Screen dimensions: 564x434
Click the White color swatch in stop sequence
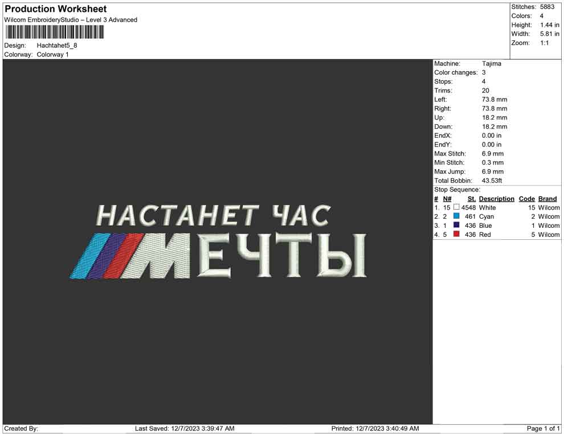point(456,207)
